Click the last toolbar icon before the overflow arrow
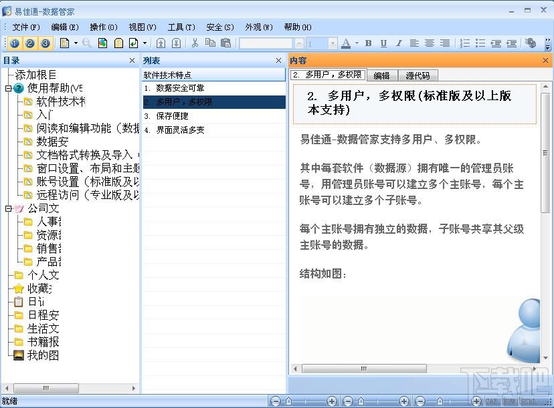 [531, 43]
